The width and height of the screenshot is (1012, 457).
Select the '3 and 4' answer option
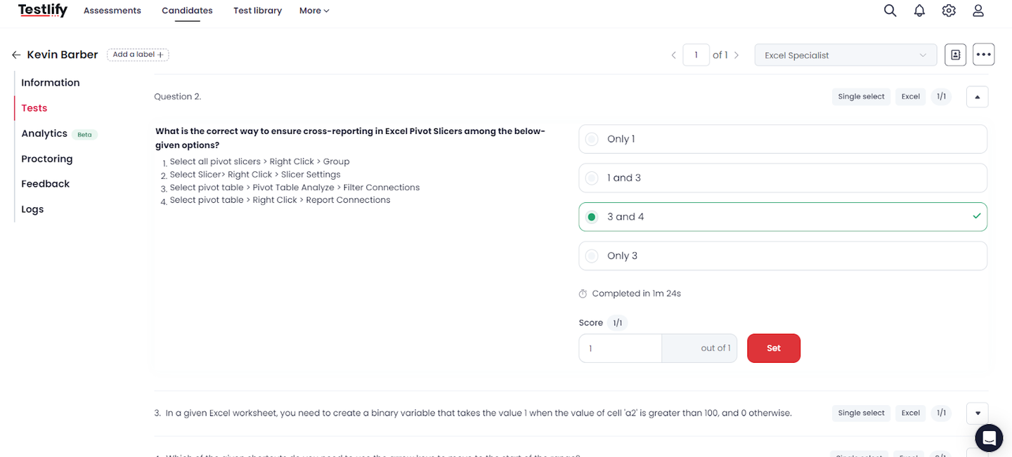coord(783,217)
